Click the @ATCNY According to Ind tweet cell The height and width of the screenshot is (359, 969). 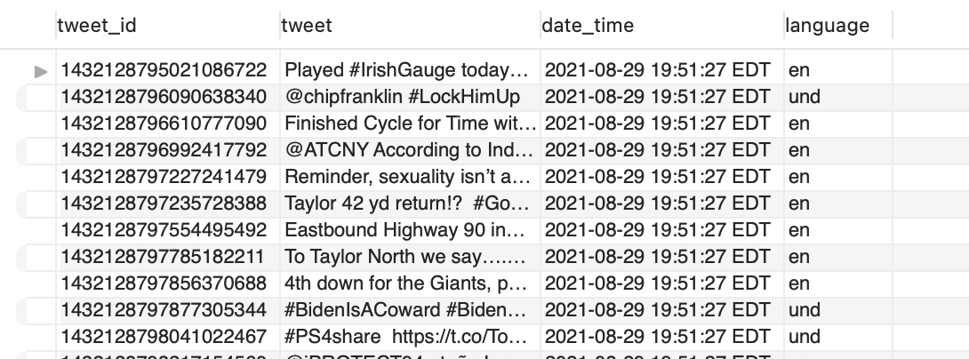(x=410, y=150)
